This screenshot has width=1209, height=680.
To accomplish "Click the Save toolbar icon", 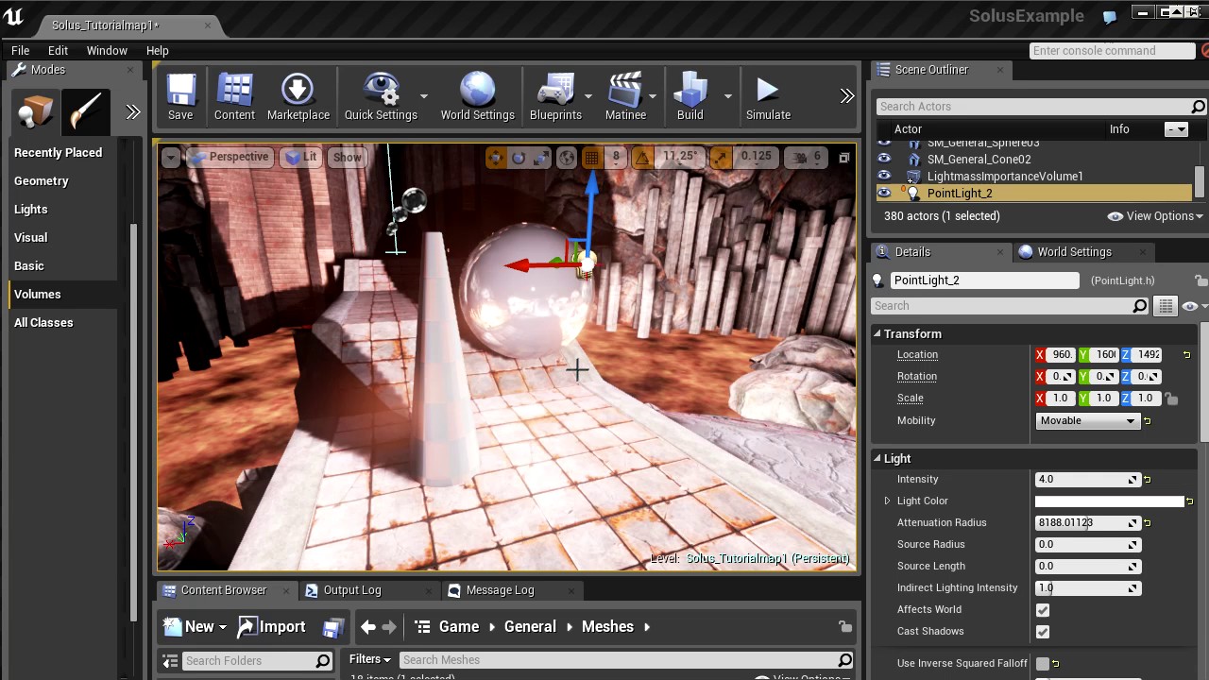I will tap(179, 97).
